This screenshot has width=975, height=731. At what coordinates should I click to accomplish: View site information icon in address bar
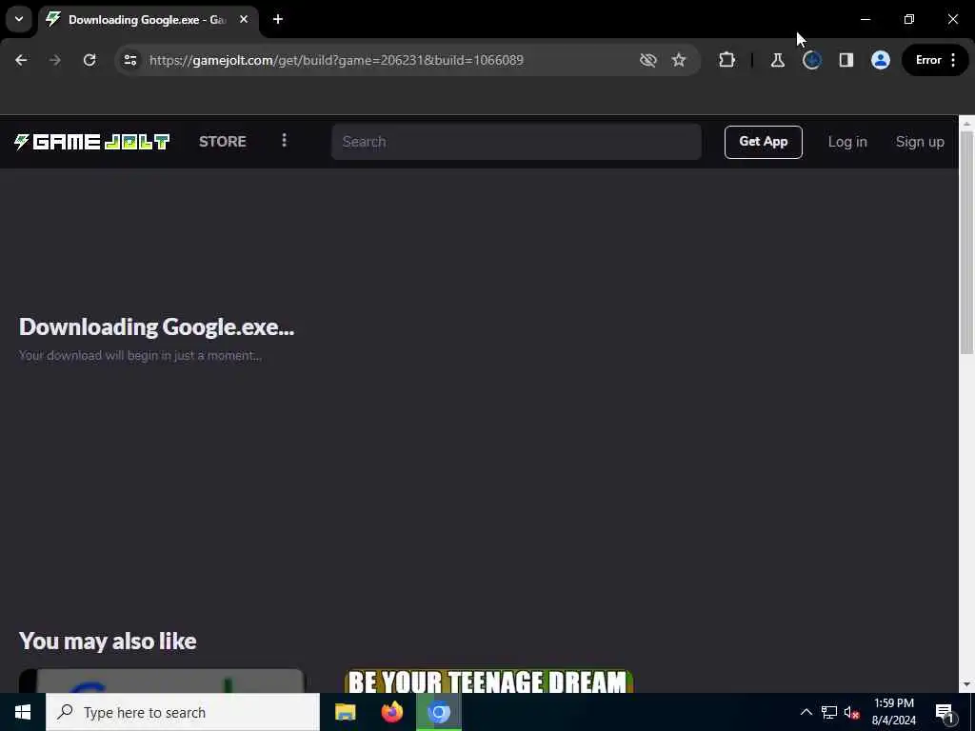tap(129, 60)
